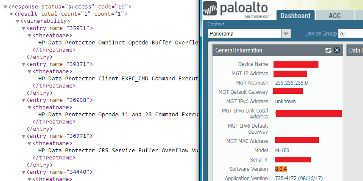This screenshot has width=363, height=181.
Task: Click the entry name "39371" tag
Action: (x=59, y=64)
